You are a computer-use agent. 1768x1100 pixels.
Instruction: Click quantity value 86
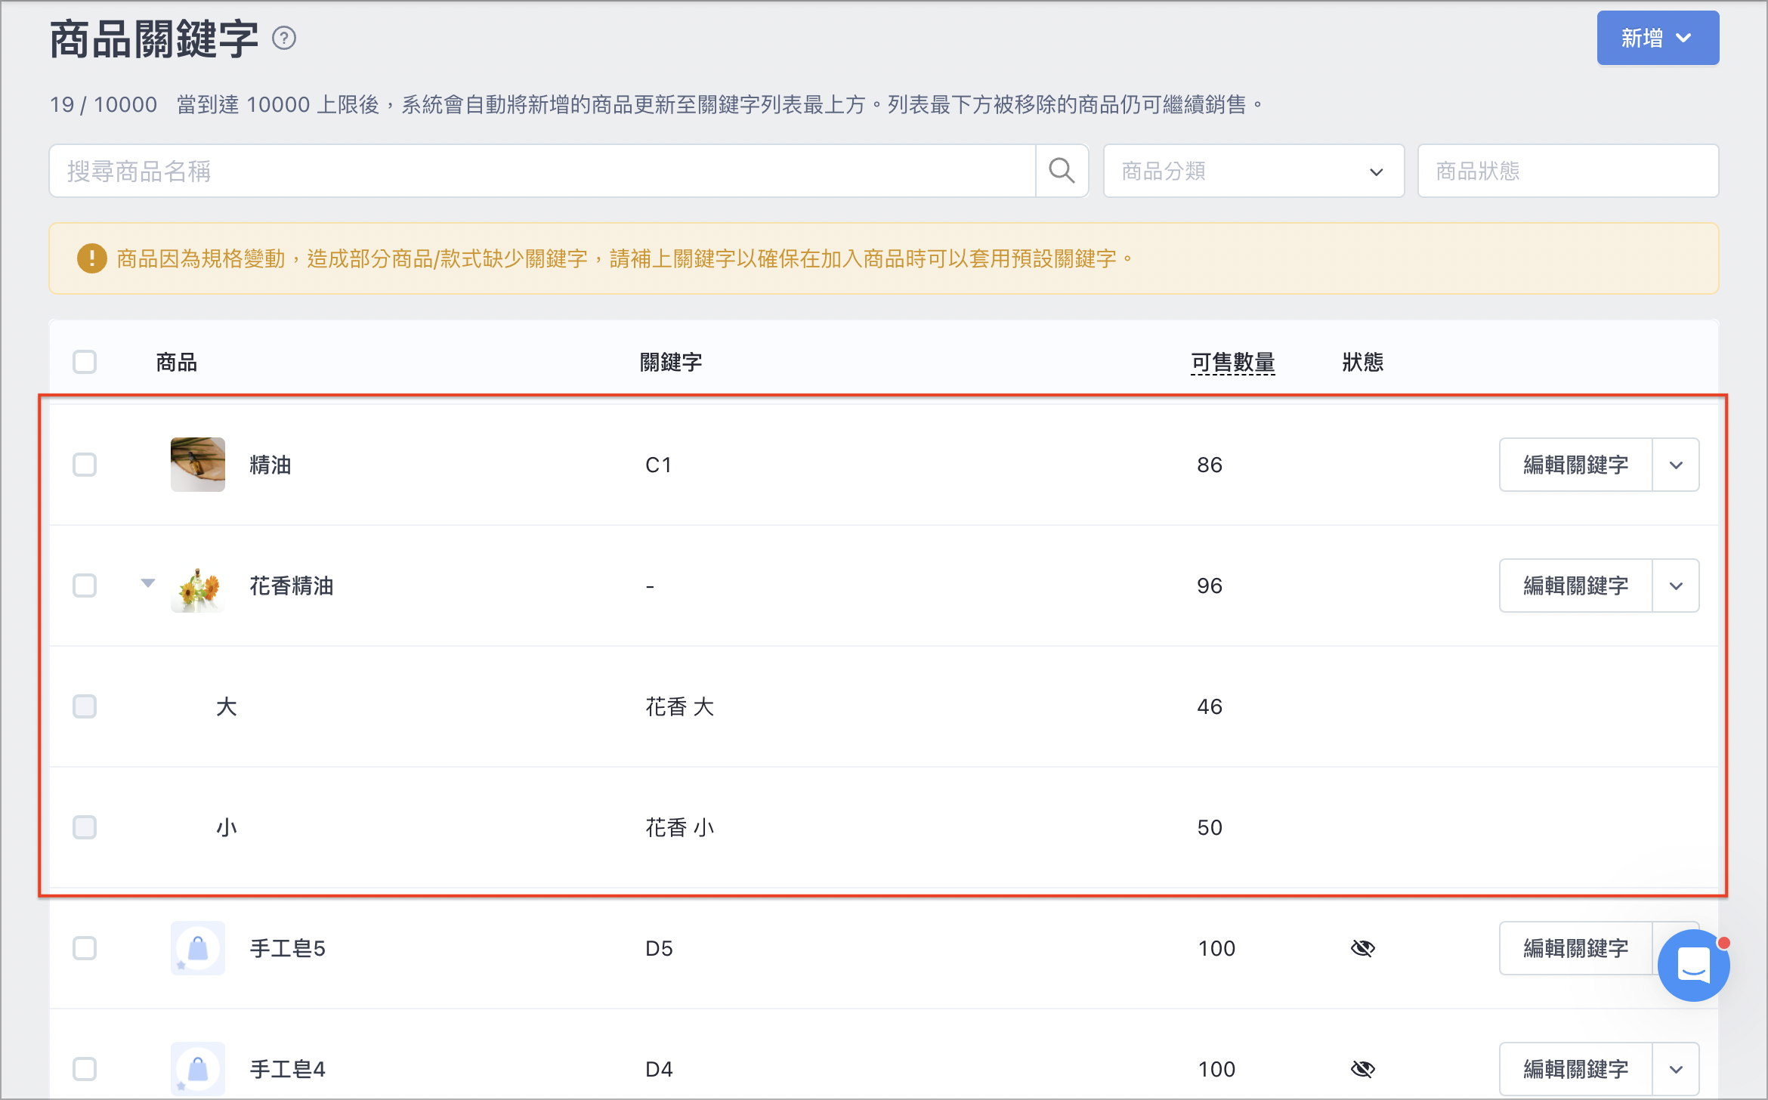(1210, 465)
